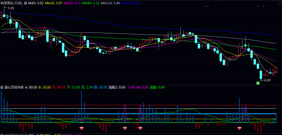This screenshot has height=135, width=282.
Task: Select the MA250: 5.51 label
Action: pos(131,3)
